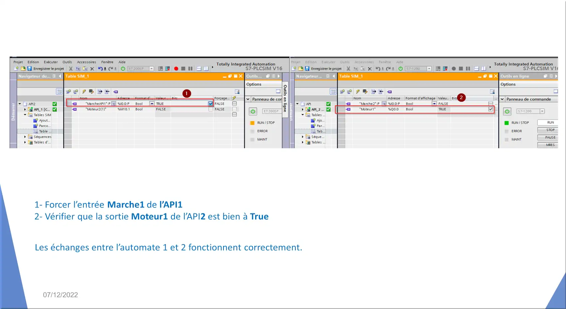Click Enregistrer le projet in S7-1200 window
Image resolution: width=566 pixels, height=309 pixels.
(326, 69)
